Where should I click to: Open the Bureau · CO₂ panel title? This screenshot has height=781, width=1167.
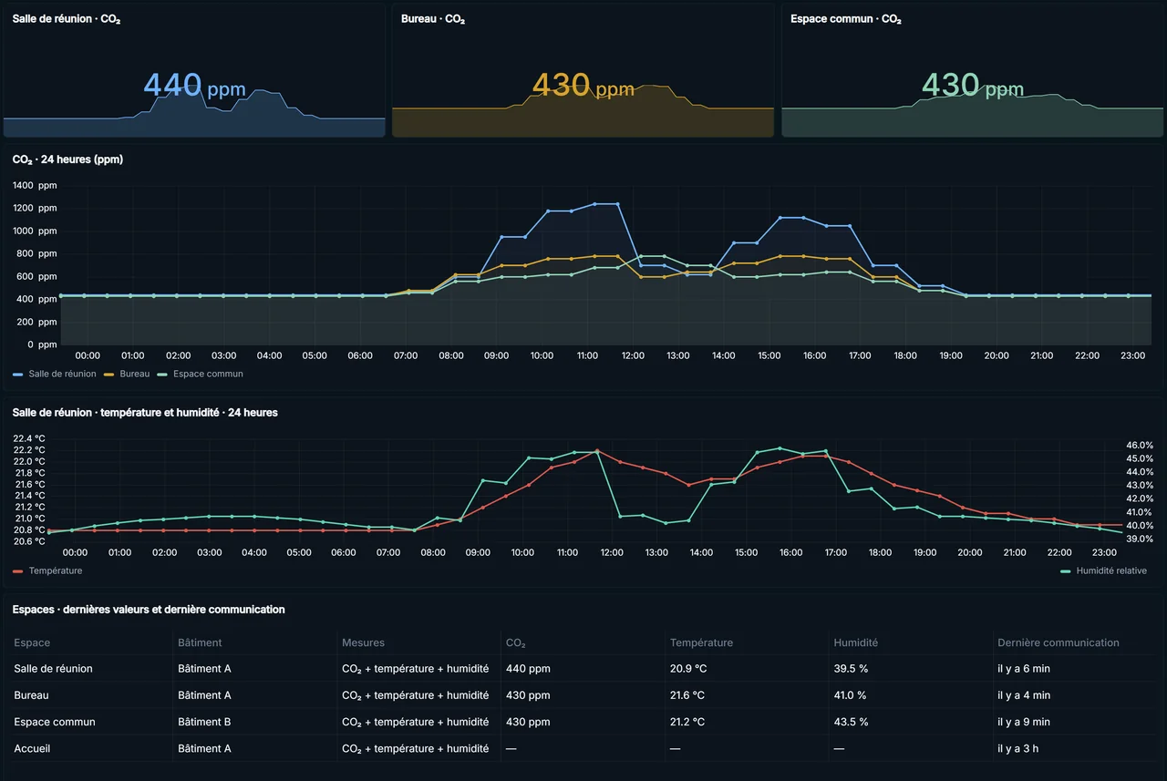(433, 19)
